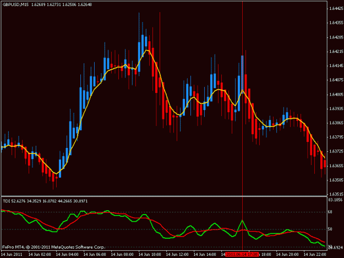The height and width of the screenshot is (258, 344).
Task: Select the 1.64005 price axis label
Action: (x=336, y=95)
